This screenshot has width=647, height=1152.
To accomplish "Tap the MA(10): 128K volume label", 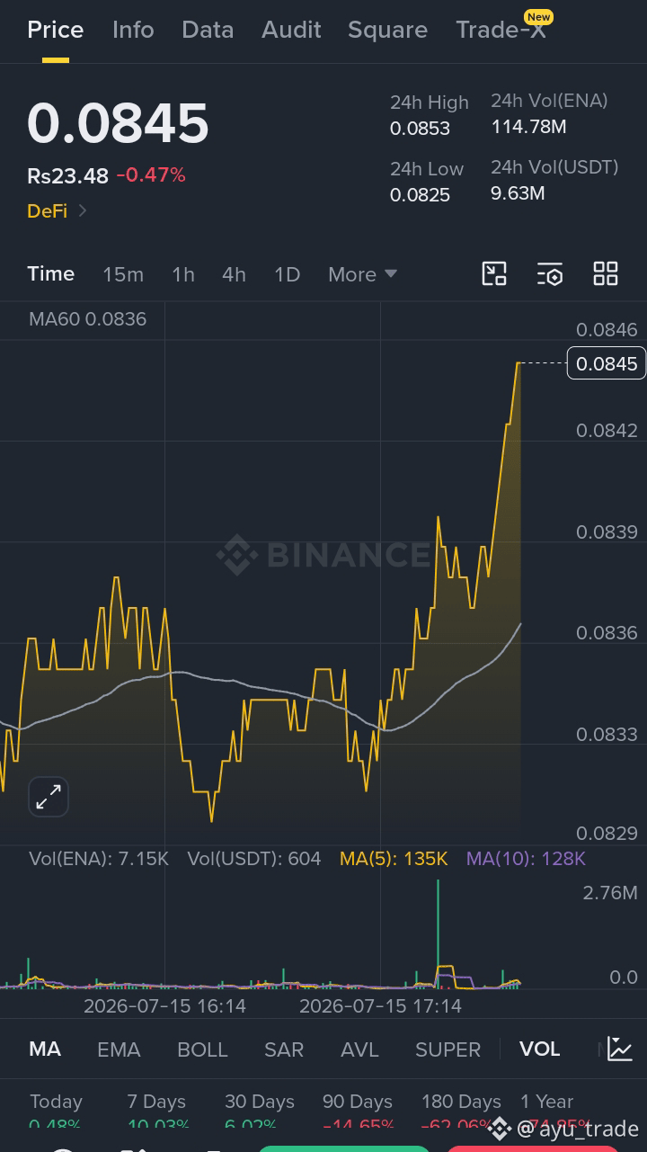I will click(x=526, y=859).
